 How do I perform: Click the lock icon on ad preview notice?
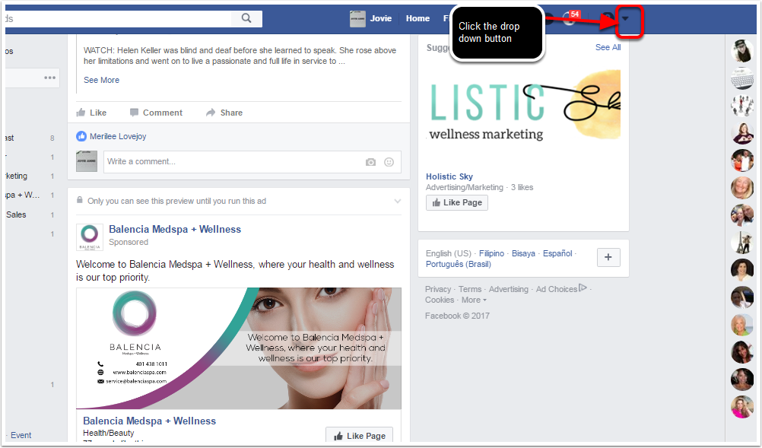[80, 200]
